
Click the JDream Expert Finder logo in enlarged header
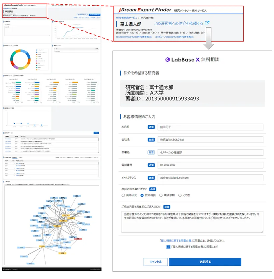coord(145,10)
